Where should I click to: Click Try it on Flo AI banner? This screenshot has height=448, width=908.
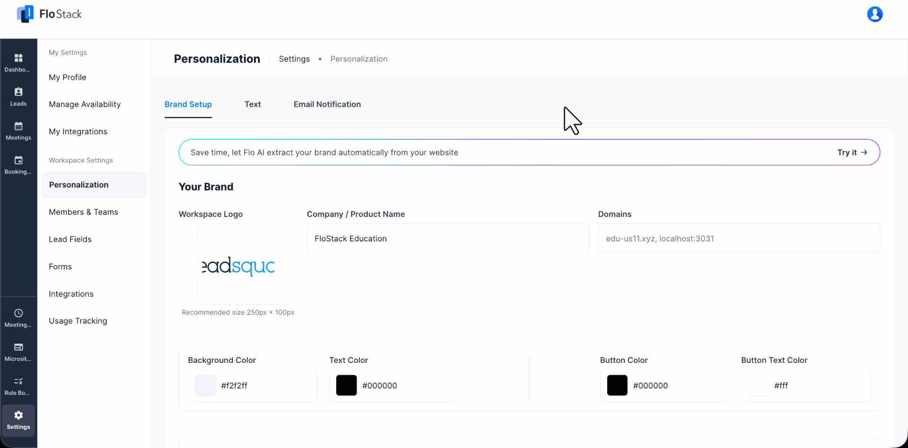pyautogui.click(x=852, y=152)
